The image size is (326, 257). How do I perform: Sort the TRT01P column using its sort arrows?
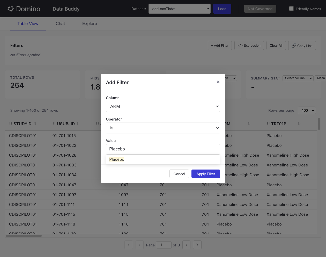299,124
